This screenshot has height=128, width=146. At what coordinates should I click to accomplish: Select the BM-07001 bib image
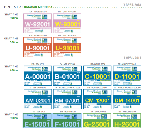click(x=67, y=99)
